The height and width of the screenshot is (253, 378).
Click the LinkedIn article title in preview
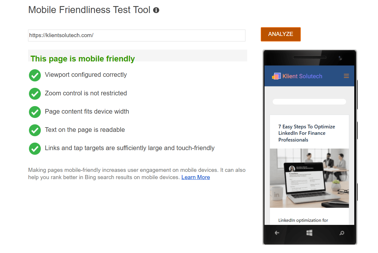tap(307, 133)
